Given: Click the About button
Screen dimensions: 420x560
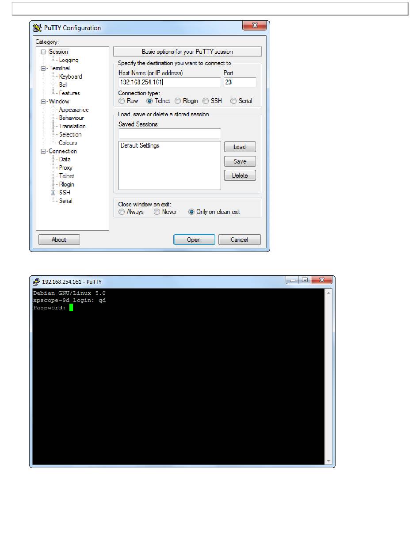Looking at the screenshot, I should tap(59, 240).
